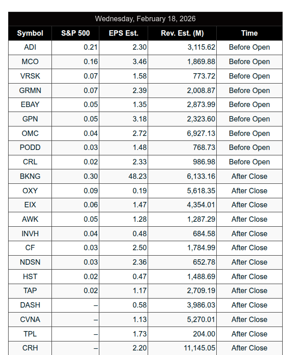Select OMC's revenue estimate 6,927.13

201,133
